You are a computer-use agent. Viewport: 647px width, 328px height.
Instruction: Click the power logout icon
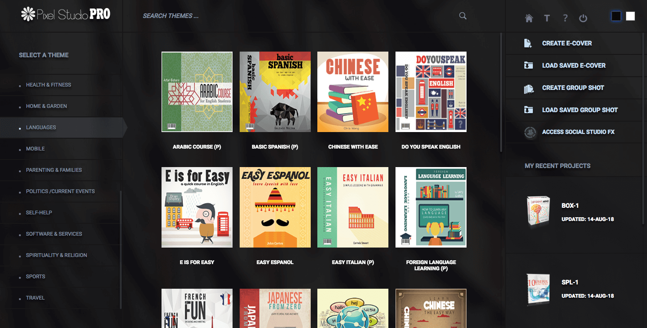(x=583, y=18)
